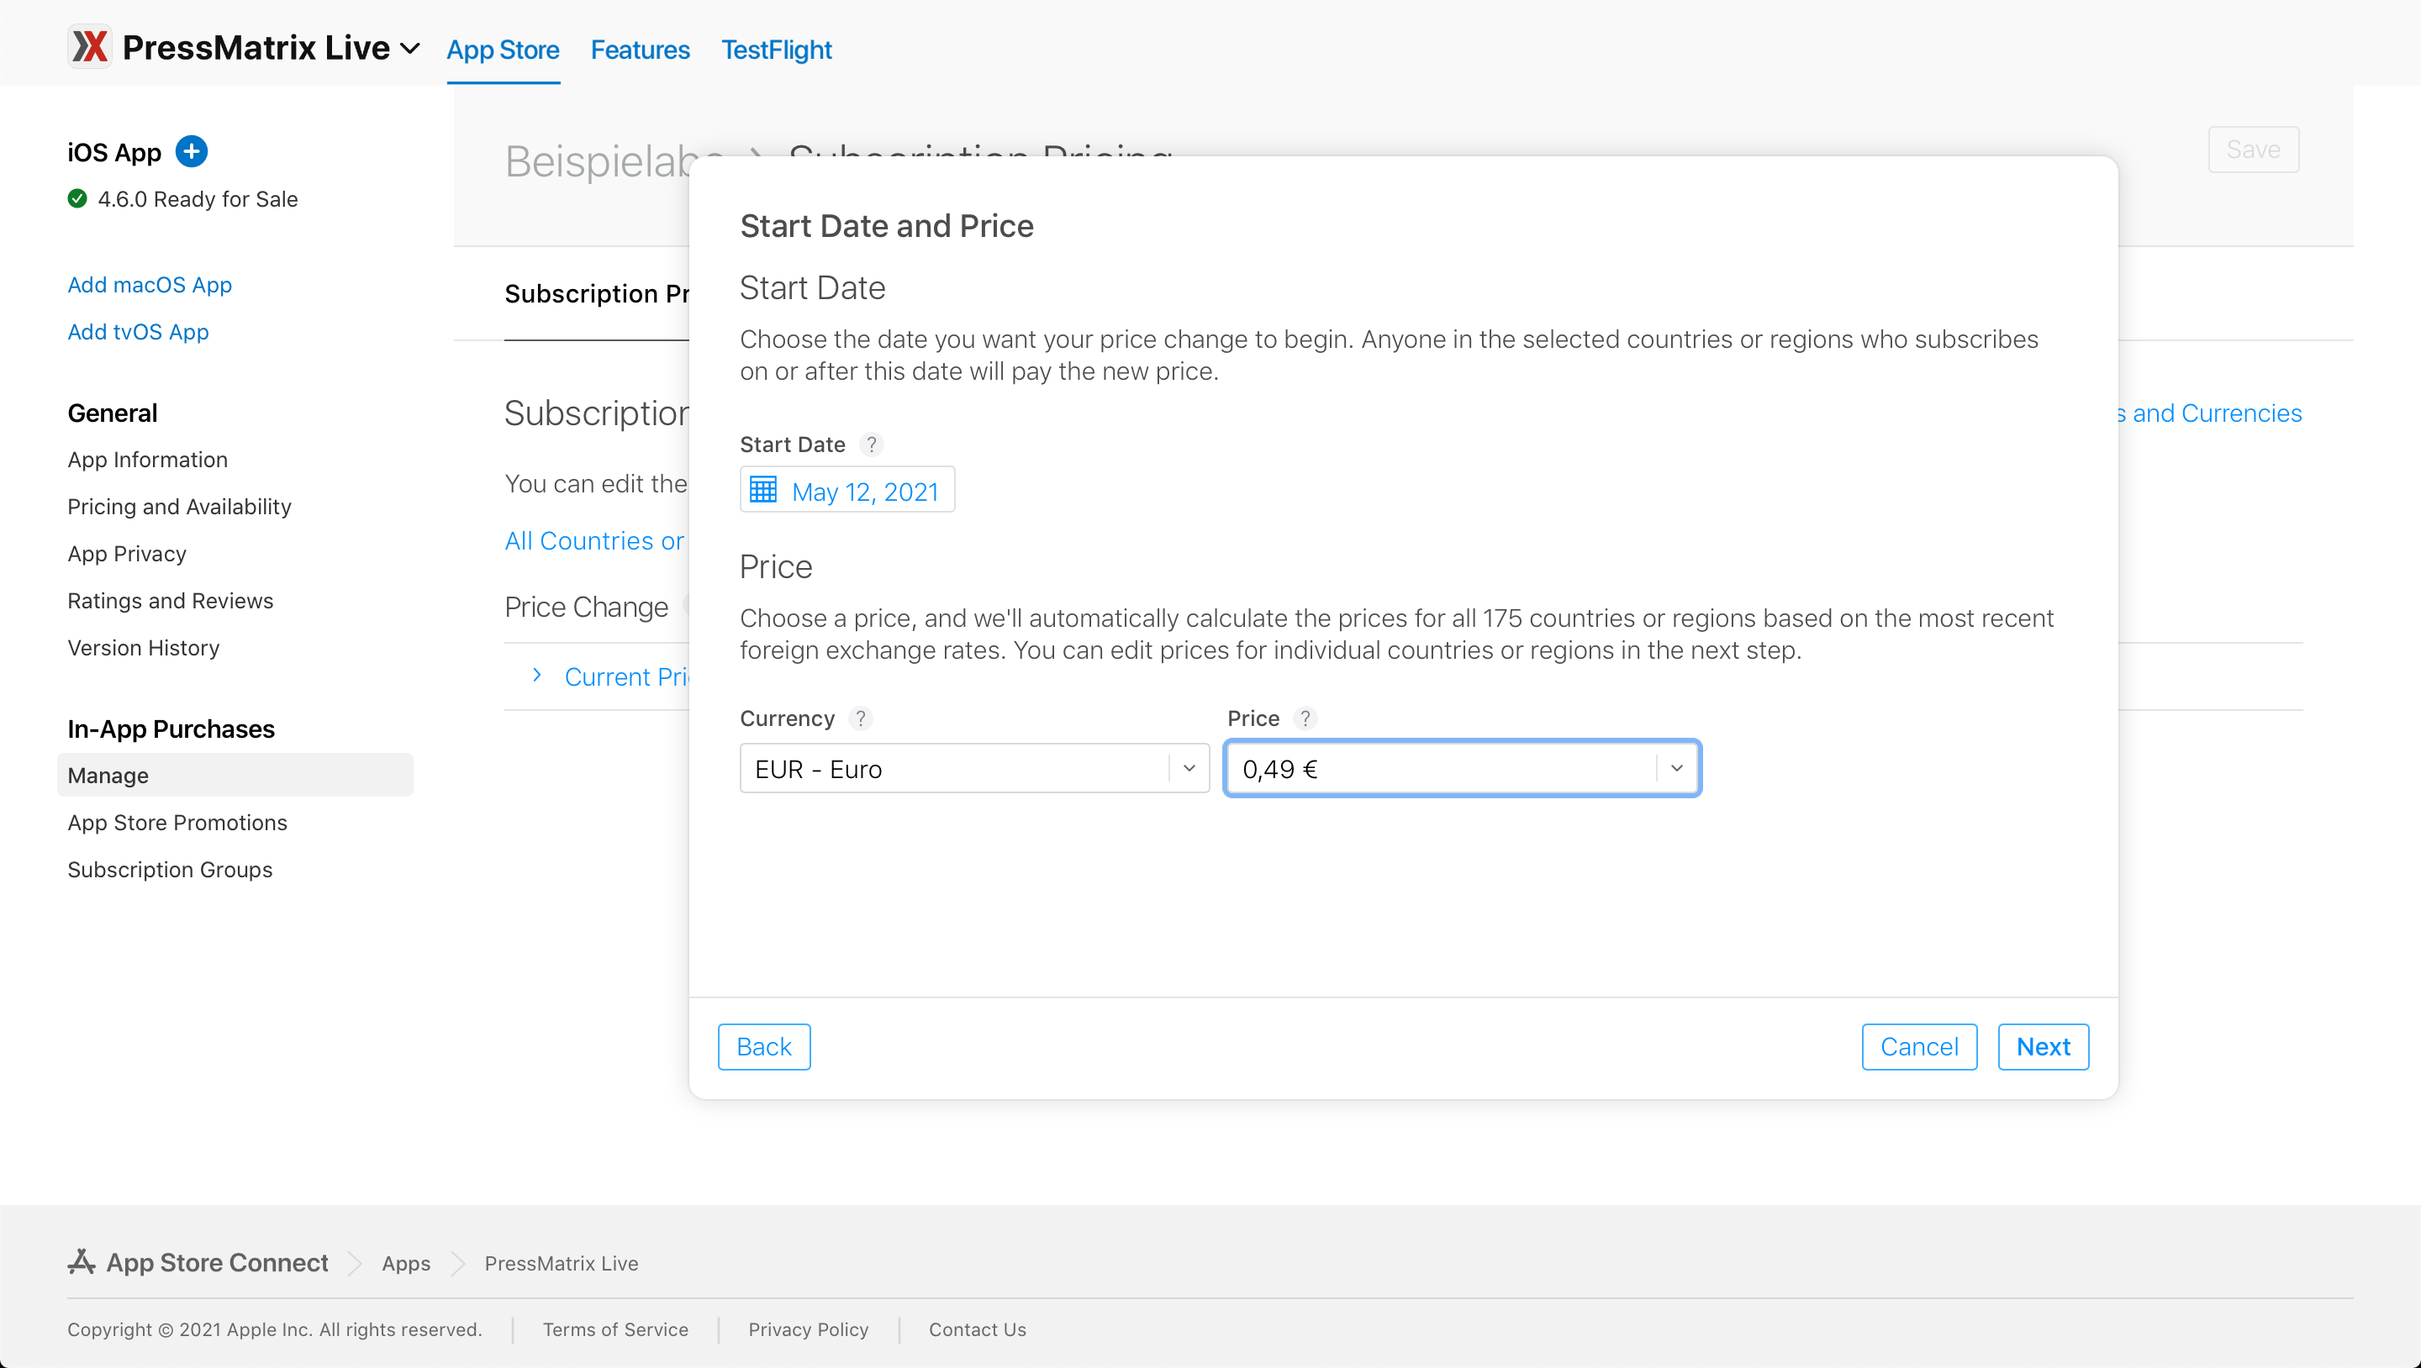
Task: Open App Store Promotions in sidebar
Action: click(177, 822)
